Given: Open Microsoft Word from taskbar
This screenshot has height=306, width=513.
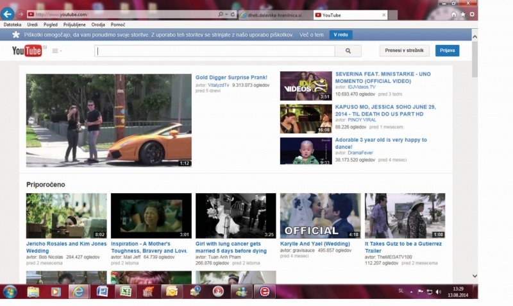Looking at the screenshot, I should [103, 291].
